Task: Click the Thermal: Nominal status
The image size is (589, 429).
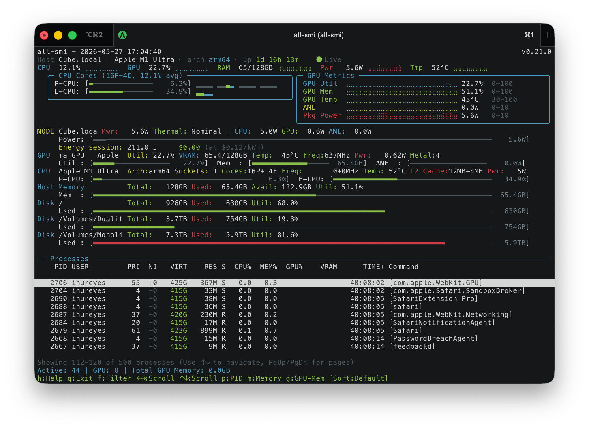Action: tap(187, 131)
